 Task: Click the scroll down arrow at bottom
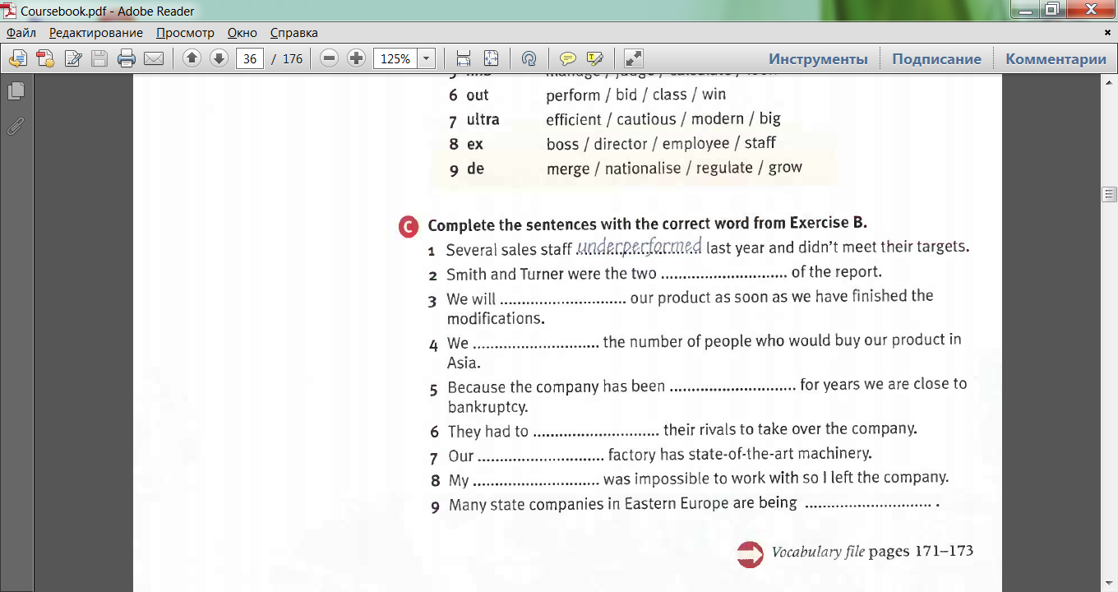[x=1110, y=584]
